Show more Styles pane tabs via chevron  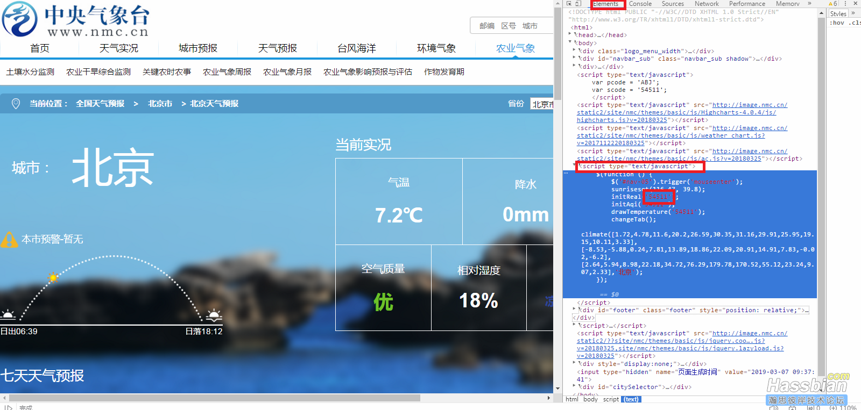[853, 13]
